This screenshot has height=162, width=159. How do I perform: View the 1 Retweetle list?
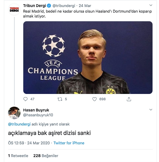point(18,156)
